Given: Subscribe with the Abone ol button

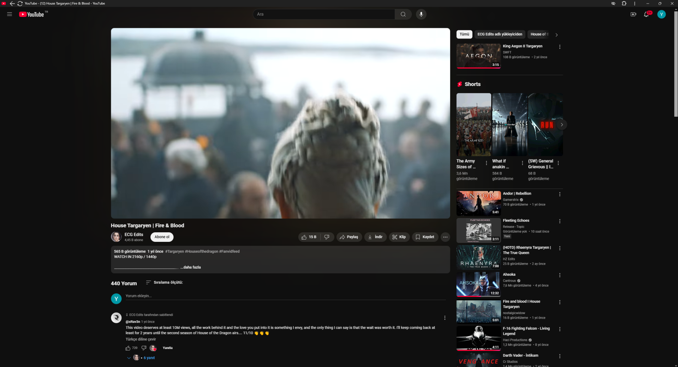Looking at the screenshot, I should 162,237.
